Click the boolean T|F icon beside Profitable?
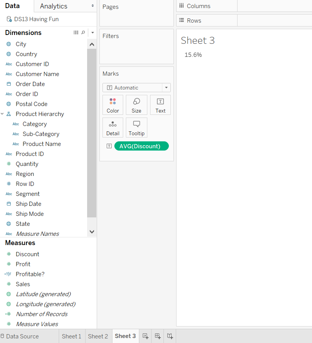The height and width of the screenshot is (343, 312). pos(8,274)
